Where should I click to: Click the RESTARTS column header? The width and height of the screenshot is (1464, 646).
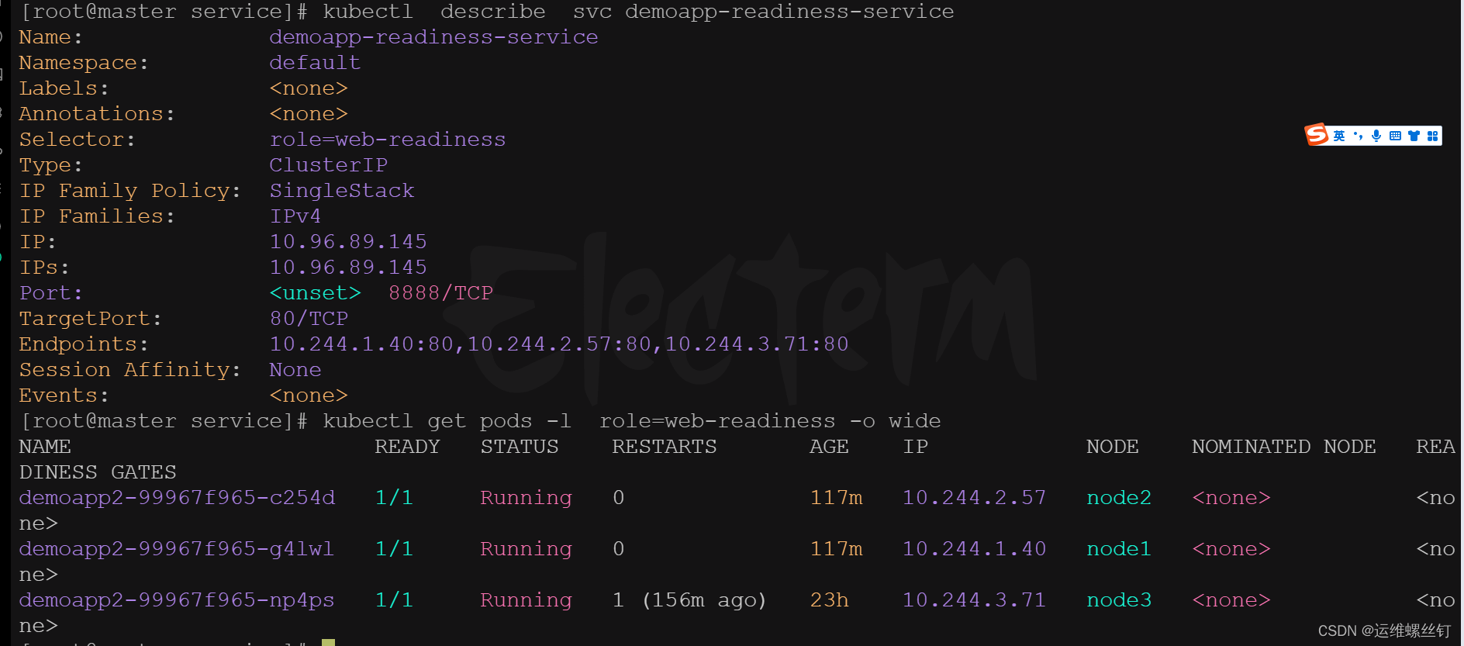point(665,447)
